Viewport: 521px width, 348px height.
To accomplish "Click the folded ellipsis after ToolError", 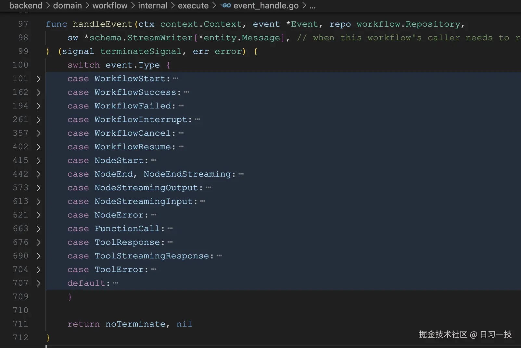I will [154, 269].
